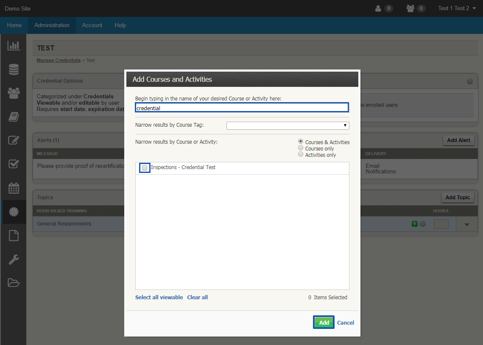Image resolution: width=483 pixels, height=345 pixels.
Task: Click the wrench tools icon in the sidebar
Action: click(x=13, y=259)
